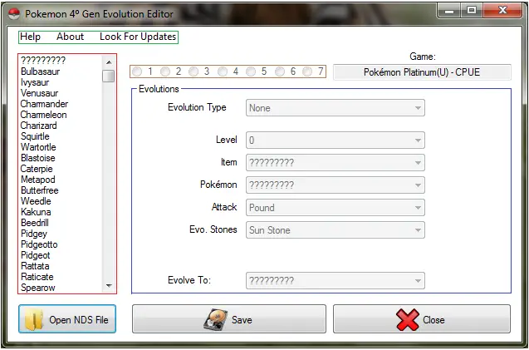Select evolution slot radio button 5
Viewport: 529px width, 350px height.
click(x=251, y=71)
